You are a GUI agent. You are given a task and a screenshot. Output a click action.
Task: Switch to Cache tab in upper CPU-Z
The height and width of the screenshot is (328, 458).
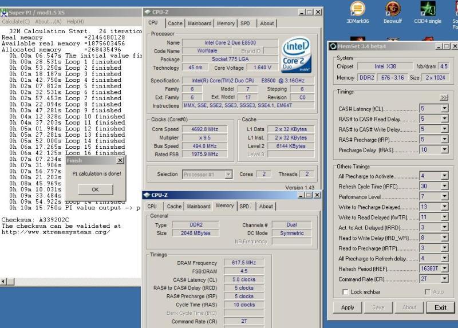tap(175, 23)
